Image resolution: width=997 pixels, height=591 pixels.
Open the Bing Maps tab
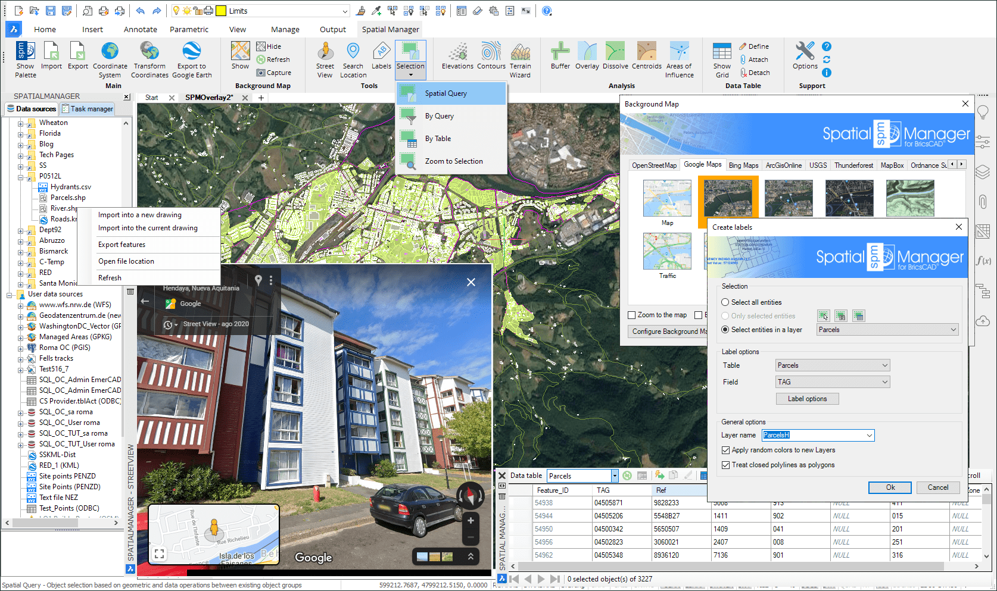tap(743, 165)
